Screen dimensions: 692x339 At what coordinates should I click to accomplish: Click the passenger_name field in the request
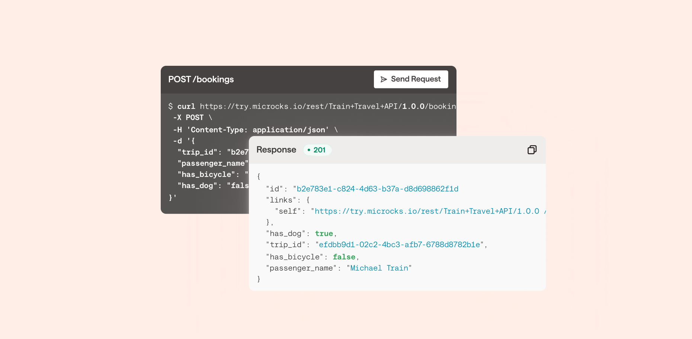click(213, 163)
